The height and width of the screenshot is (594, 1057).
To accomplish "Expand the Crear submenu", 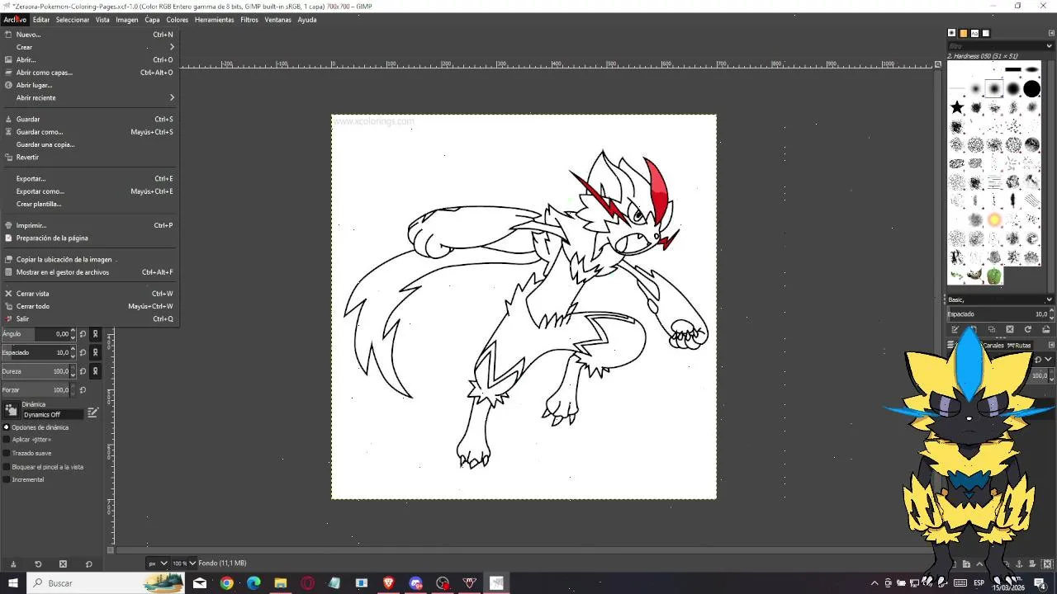I will (90, 47).
